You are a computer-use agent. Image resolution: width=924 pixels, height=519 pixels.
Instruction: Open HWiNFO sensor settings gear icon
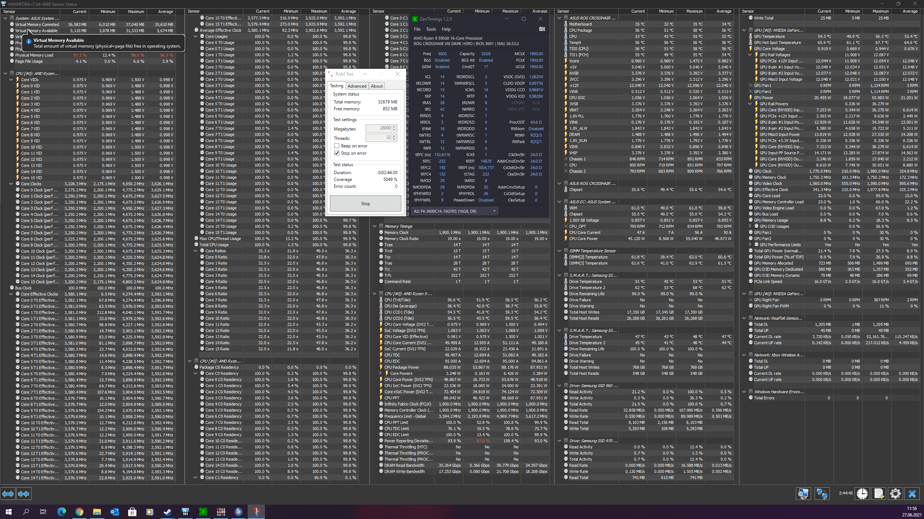click(895, 494)
